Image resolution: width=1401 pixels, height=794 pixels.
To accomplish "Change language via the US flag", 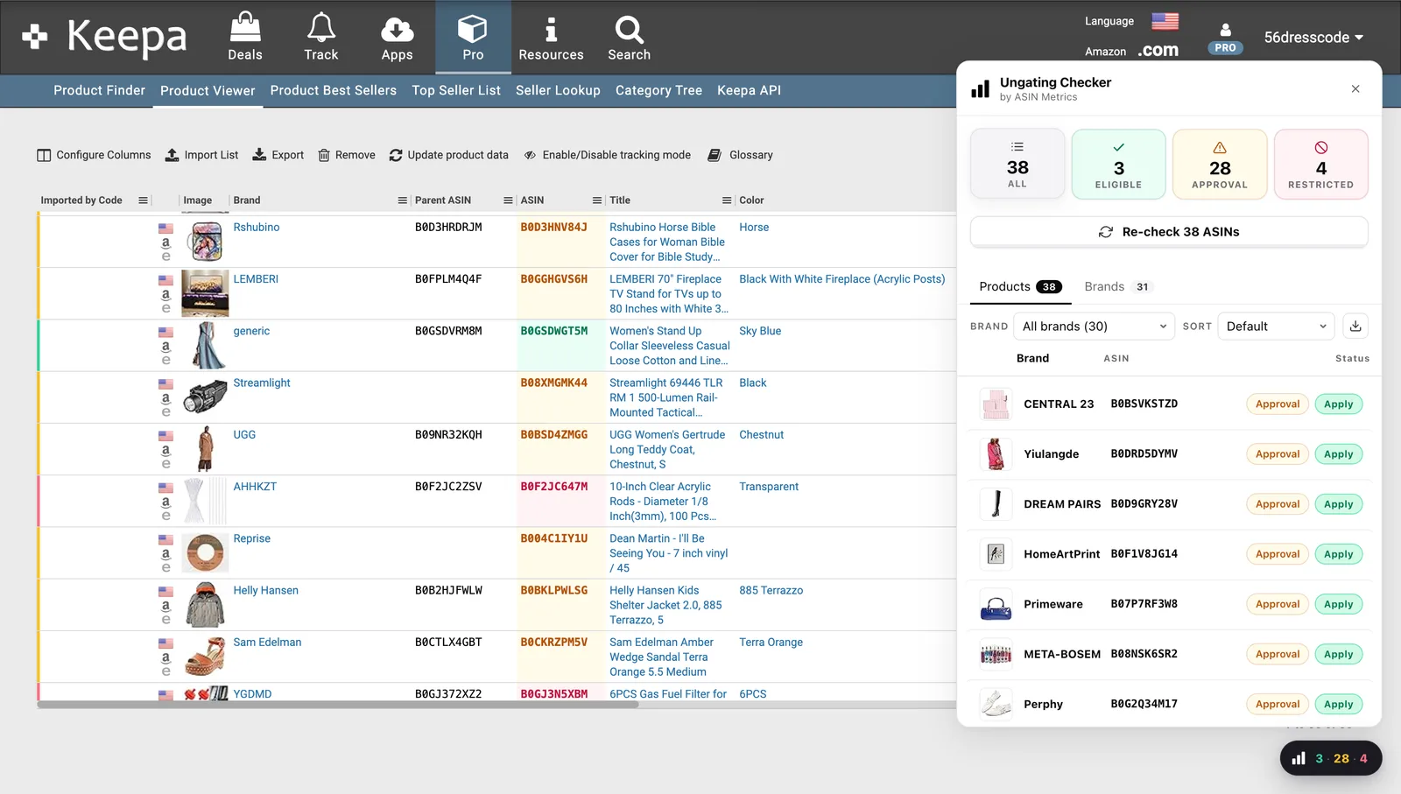I will 1165,21.
